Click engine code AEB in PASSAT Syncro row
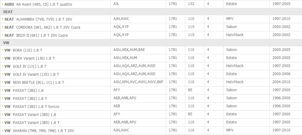This screenshot has height=135, width=302. (117, 106)
